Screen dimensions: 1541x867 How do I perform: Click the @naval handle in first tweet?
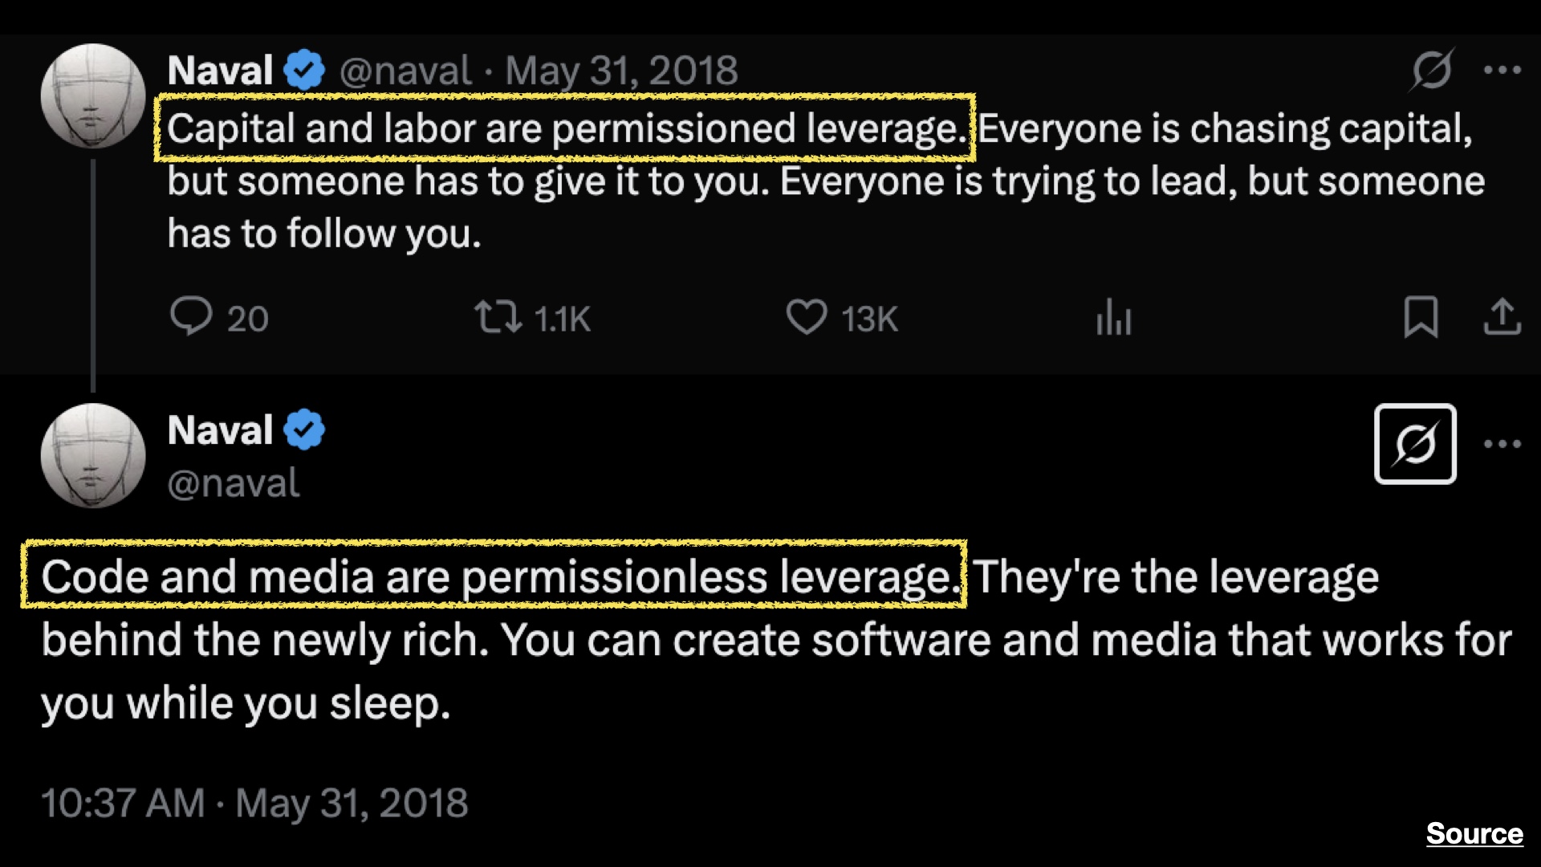tap(405, 71)
